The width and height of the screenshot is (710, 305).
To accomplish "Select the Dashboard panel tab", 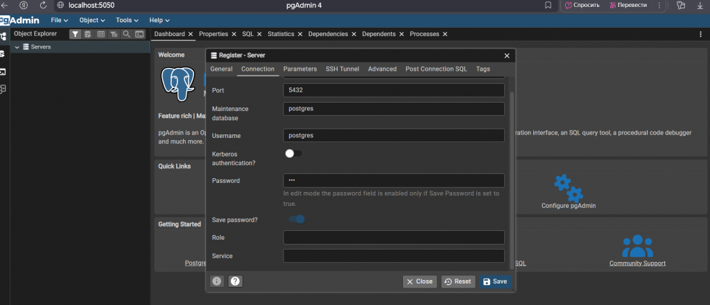I will coord(169,34).
